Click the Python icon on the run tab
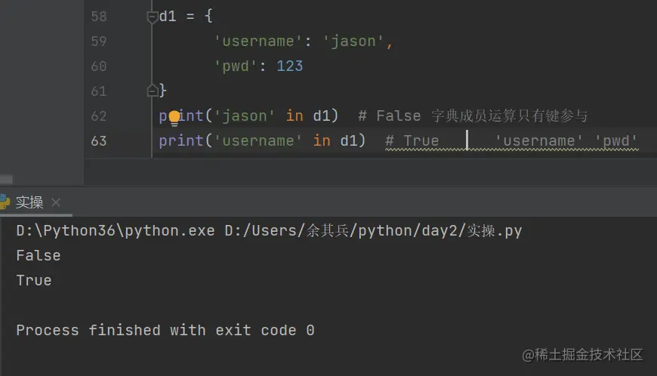The image size is (657, 376). pos(5,202)
